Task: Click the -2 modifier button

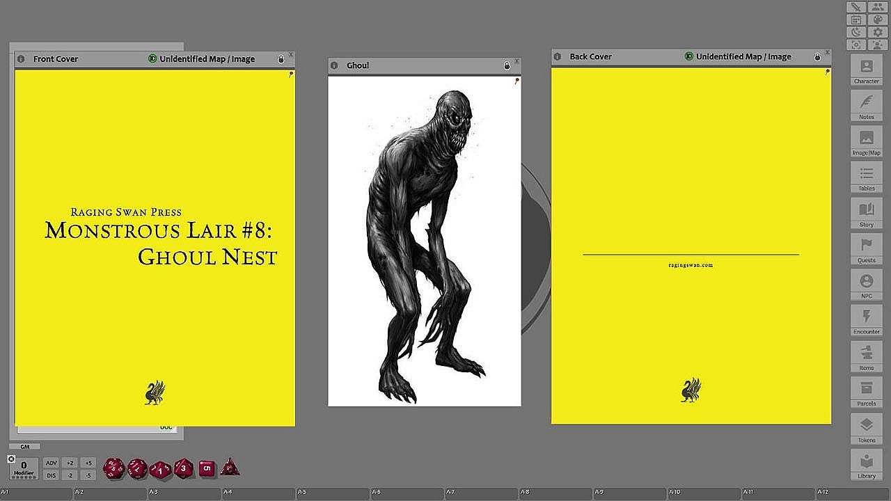Action: (x=70, y=475)
